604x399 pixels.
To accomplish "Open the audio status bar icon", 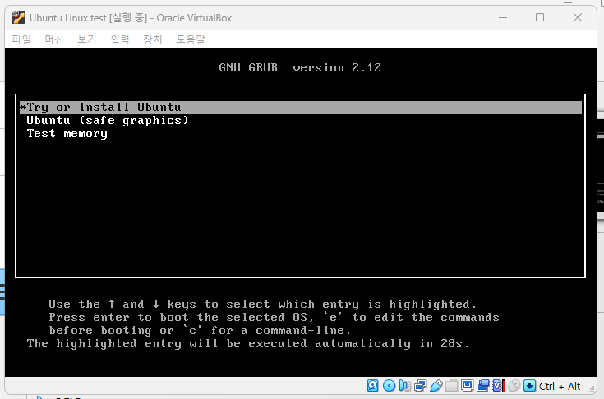I will tap(404, 386).
